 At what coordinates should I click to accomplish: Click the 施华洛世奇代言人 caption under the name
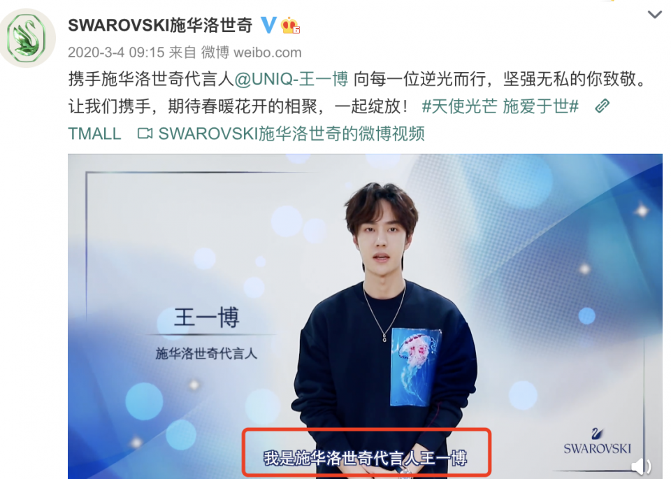click(206, 354)
